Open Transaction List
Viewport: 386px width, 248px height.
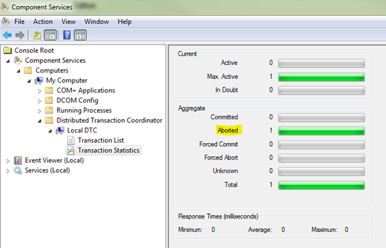[x=101, y=140]
